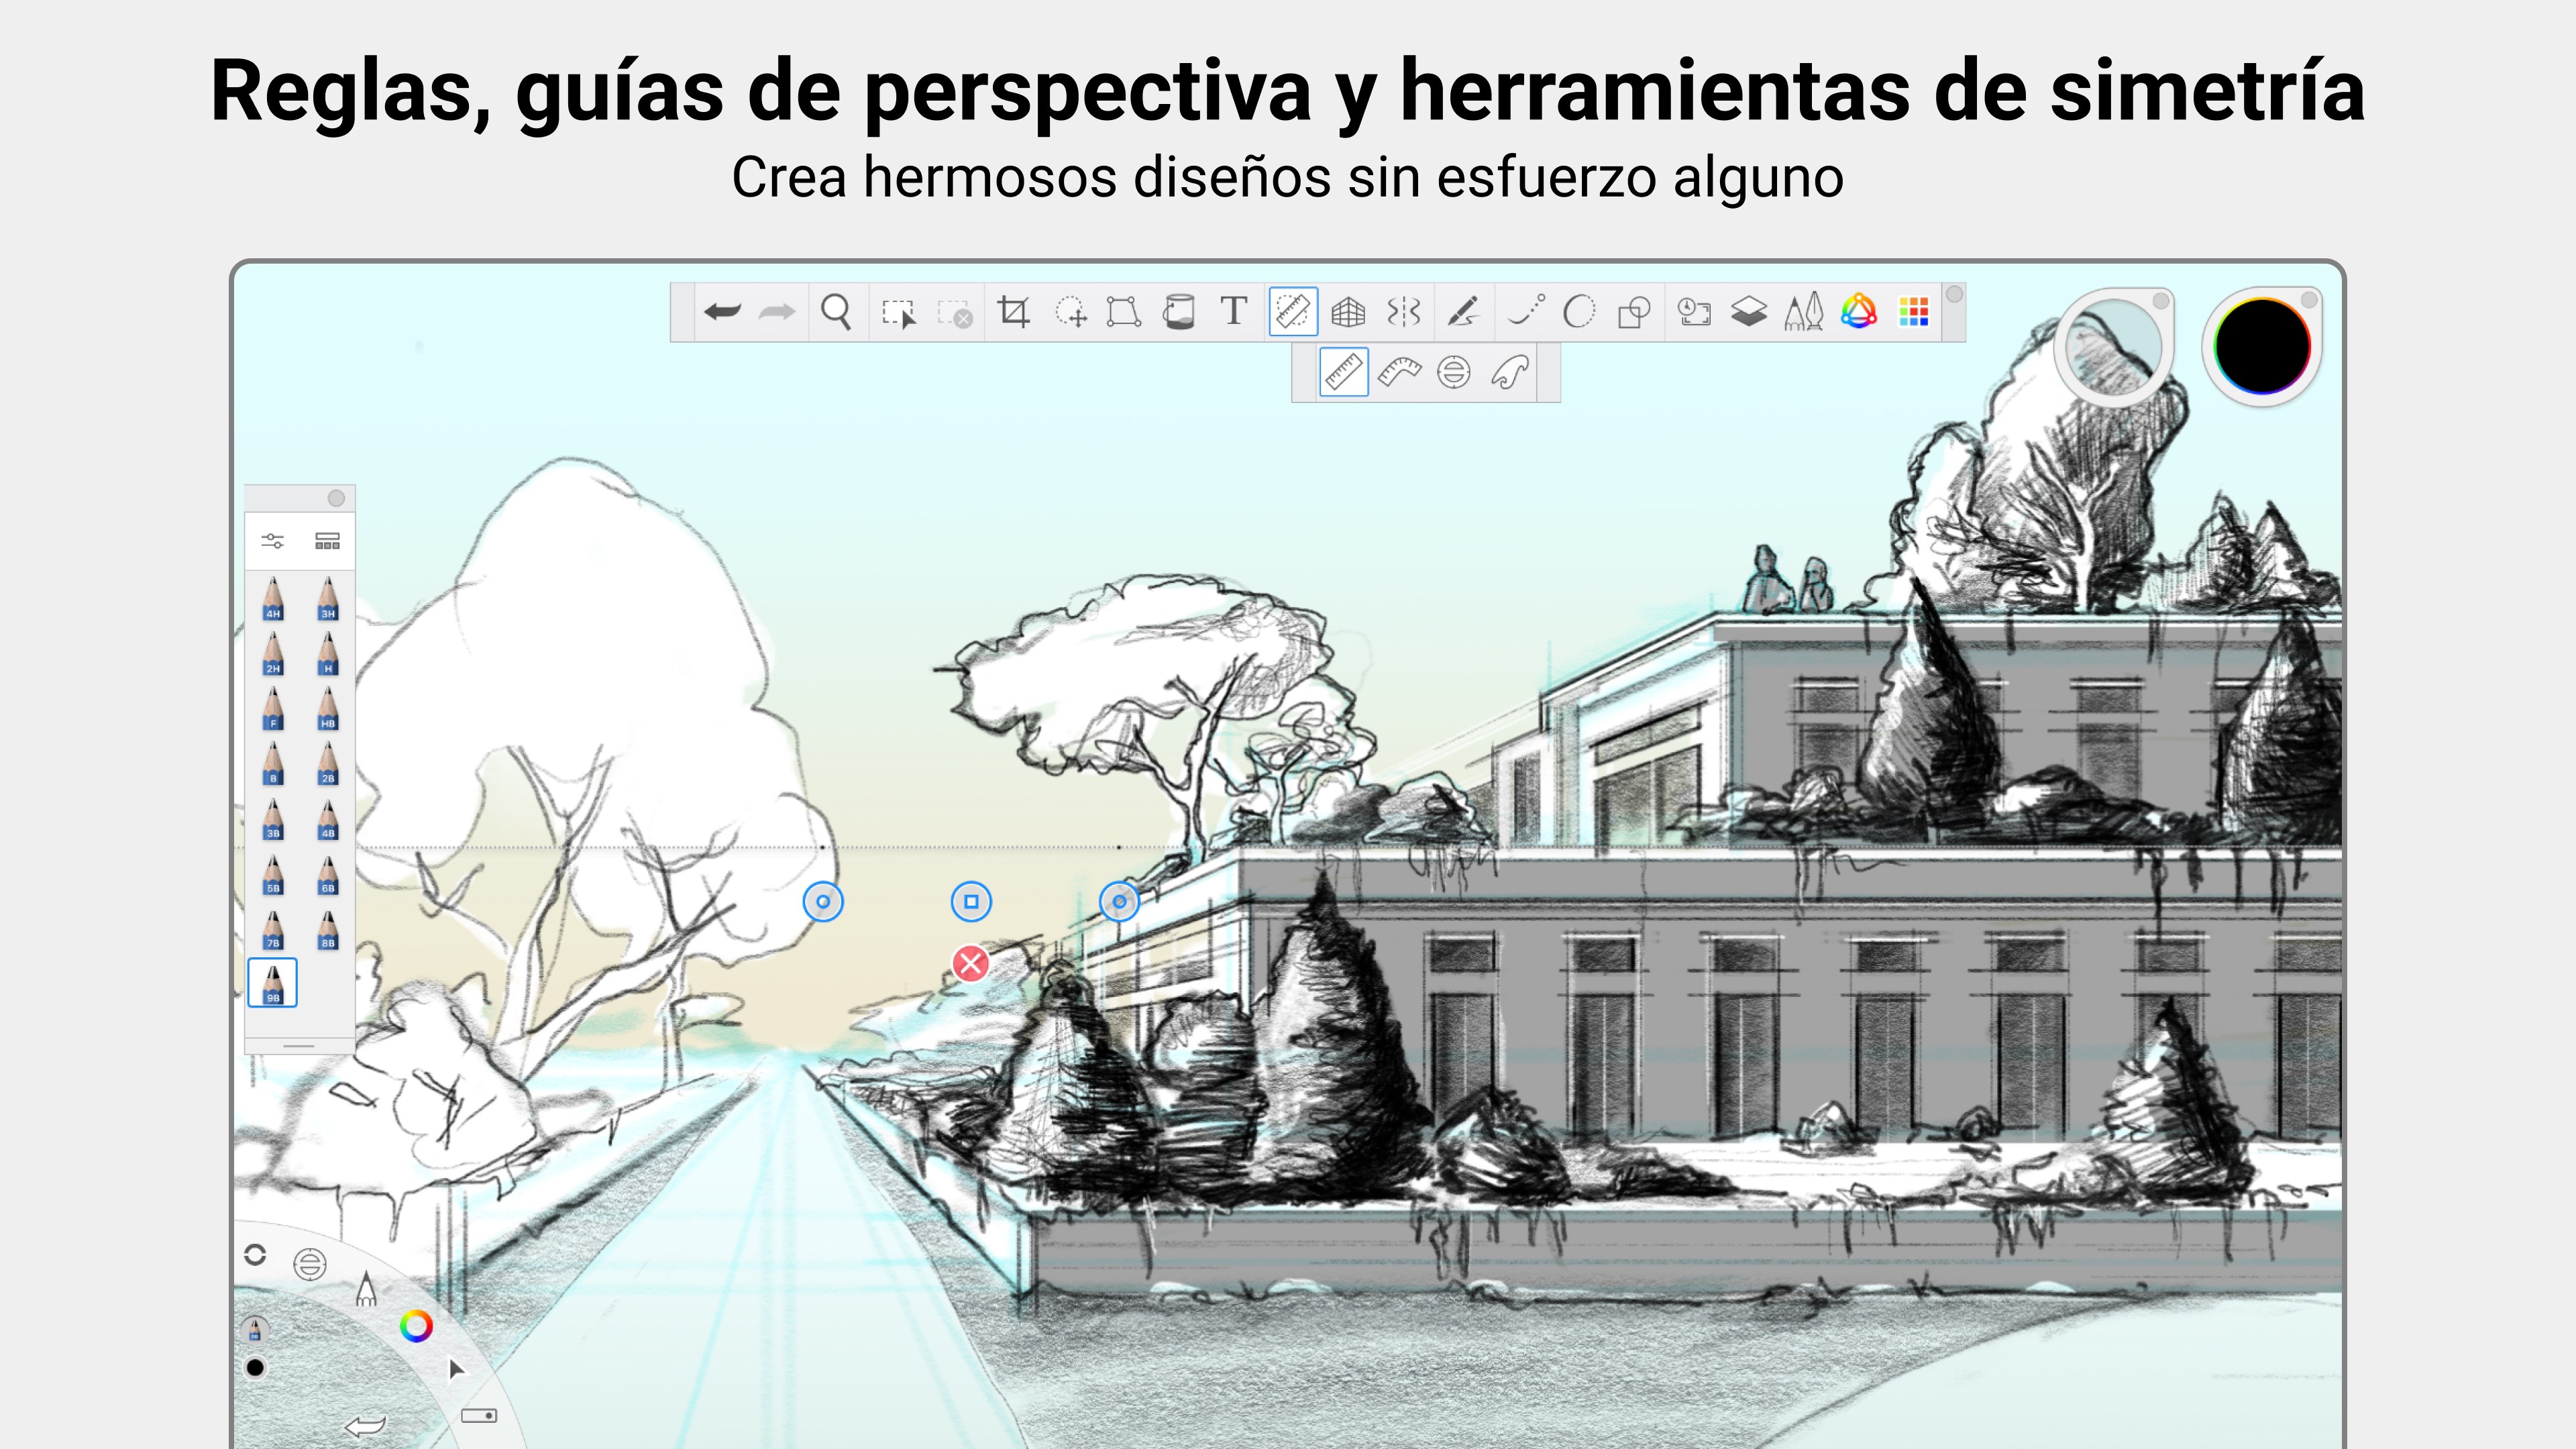Open Brush Properties sliders icon
2576x1449 pixels.
pyautogui.click(x=272, y=541)
